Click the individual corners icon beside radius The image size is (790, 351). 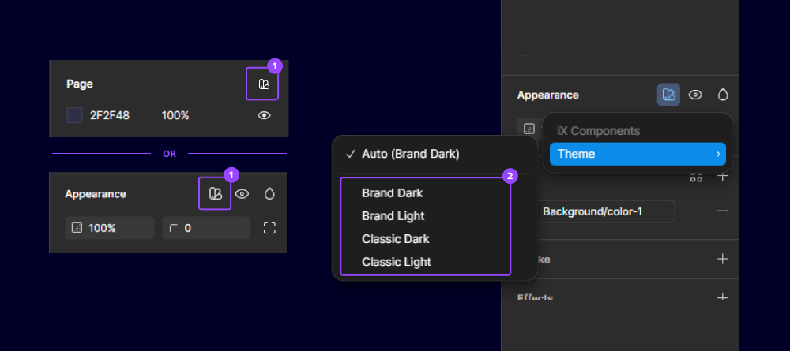coord(269,228)
